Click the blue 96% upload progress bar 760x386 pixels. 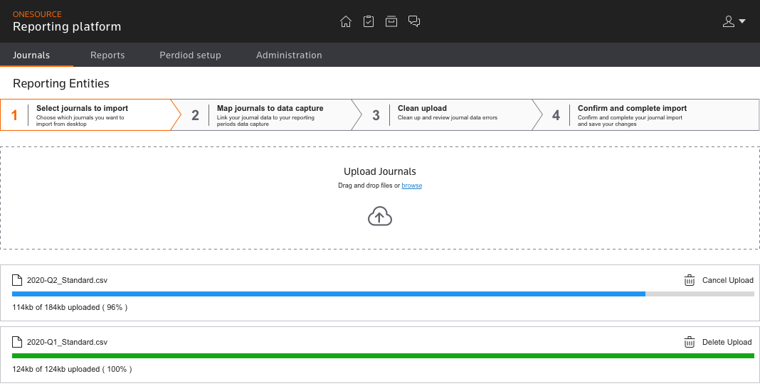[329, 294]
